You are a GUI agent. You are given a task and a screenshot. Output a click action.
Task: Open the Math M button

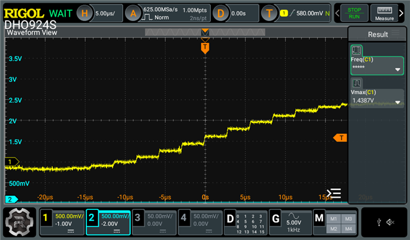(319, 218)
